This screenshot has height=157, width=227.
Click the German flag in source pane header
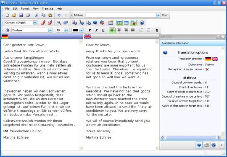(5, 36)
